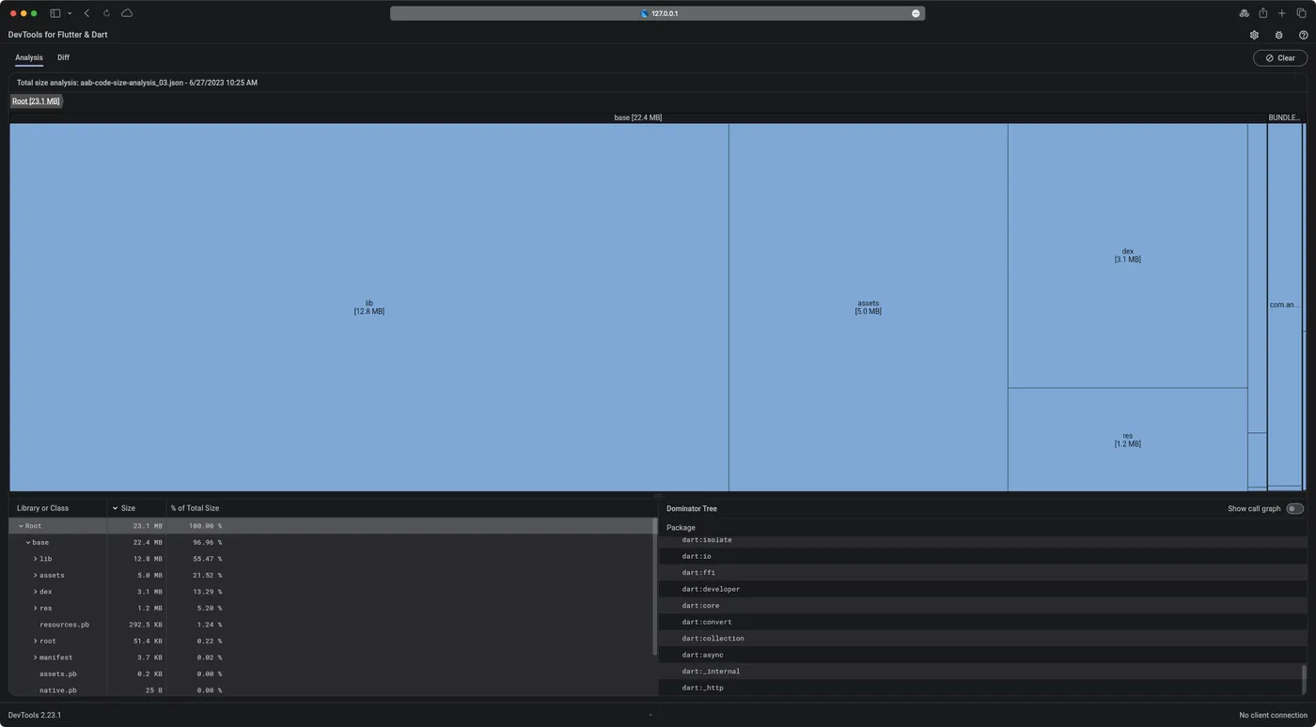
Task: Open the DevTools help question mark icon
Action: point(1303,35)
